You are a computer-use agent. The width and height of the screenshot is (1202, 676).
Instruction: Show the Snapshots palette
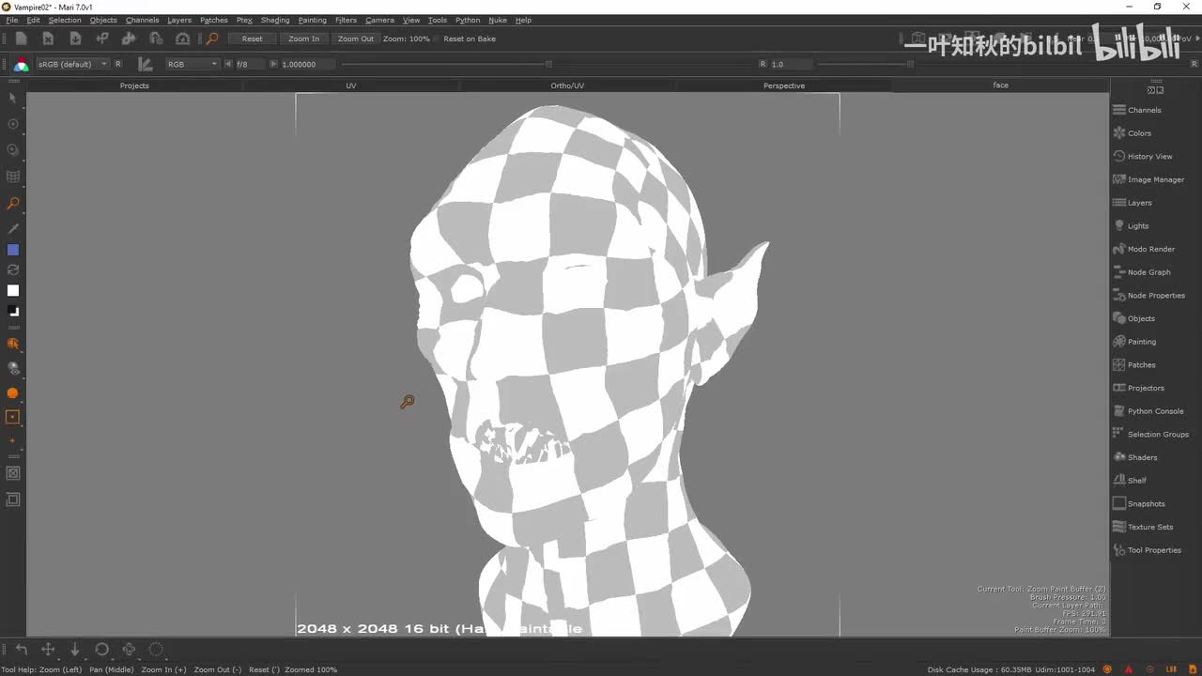click(x=1139, y=504)
